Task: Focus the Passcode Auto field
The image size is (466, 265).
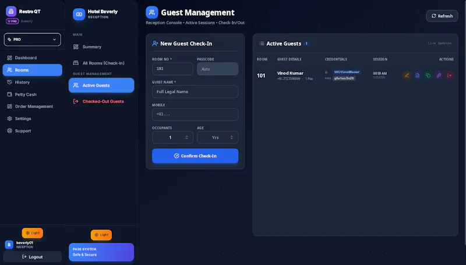Action: click(217, 69)
